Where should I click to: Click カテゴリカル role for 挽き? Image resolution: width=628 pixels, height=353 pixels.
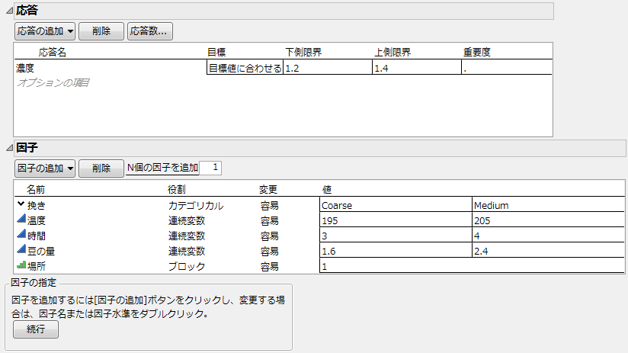196,206
